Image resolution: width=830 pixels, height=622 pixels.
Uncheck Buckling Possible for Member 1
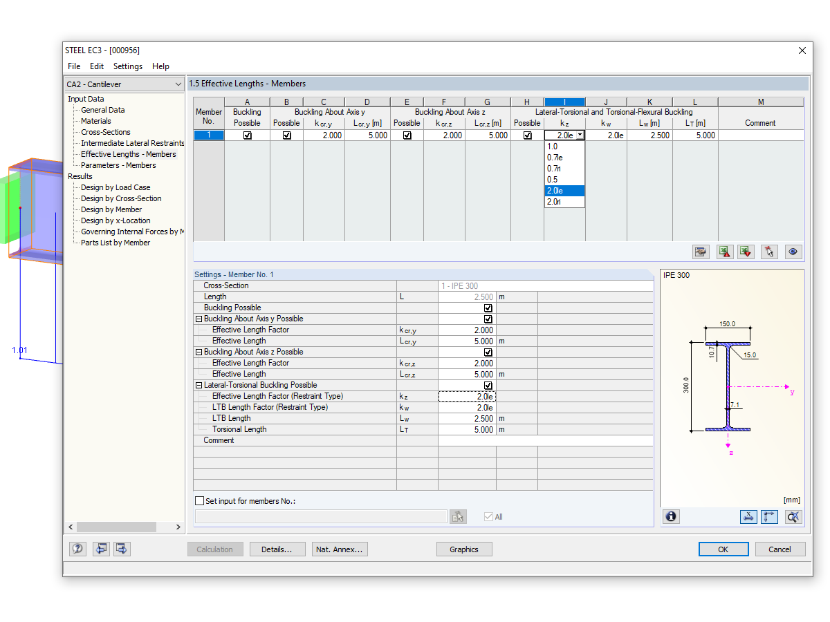tap(247, 135)
